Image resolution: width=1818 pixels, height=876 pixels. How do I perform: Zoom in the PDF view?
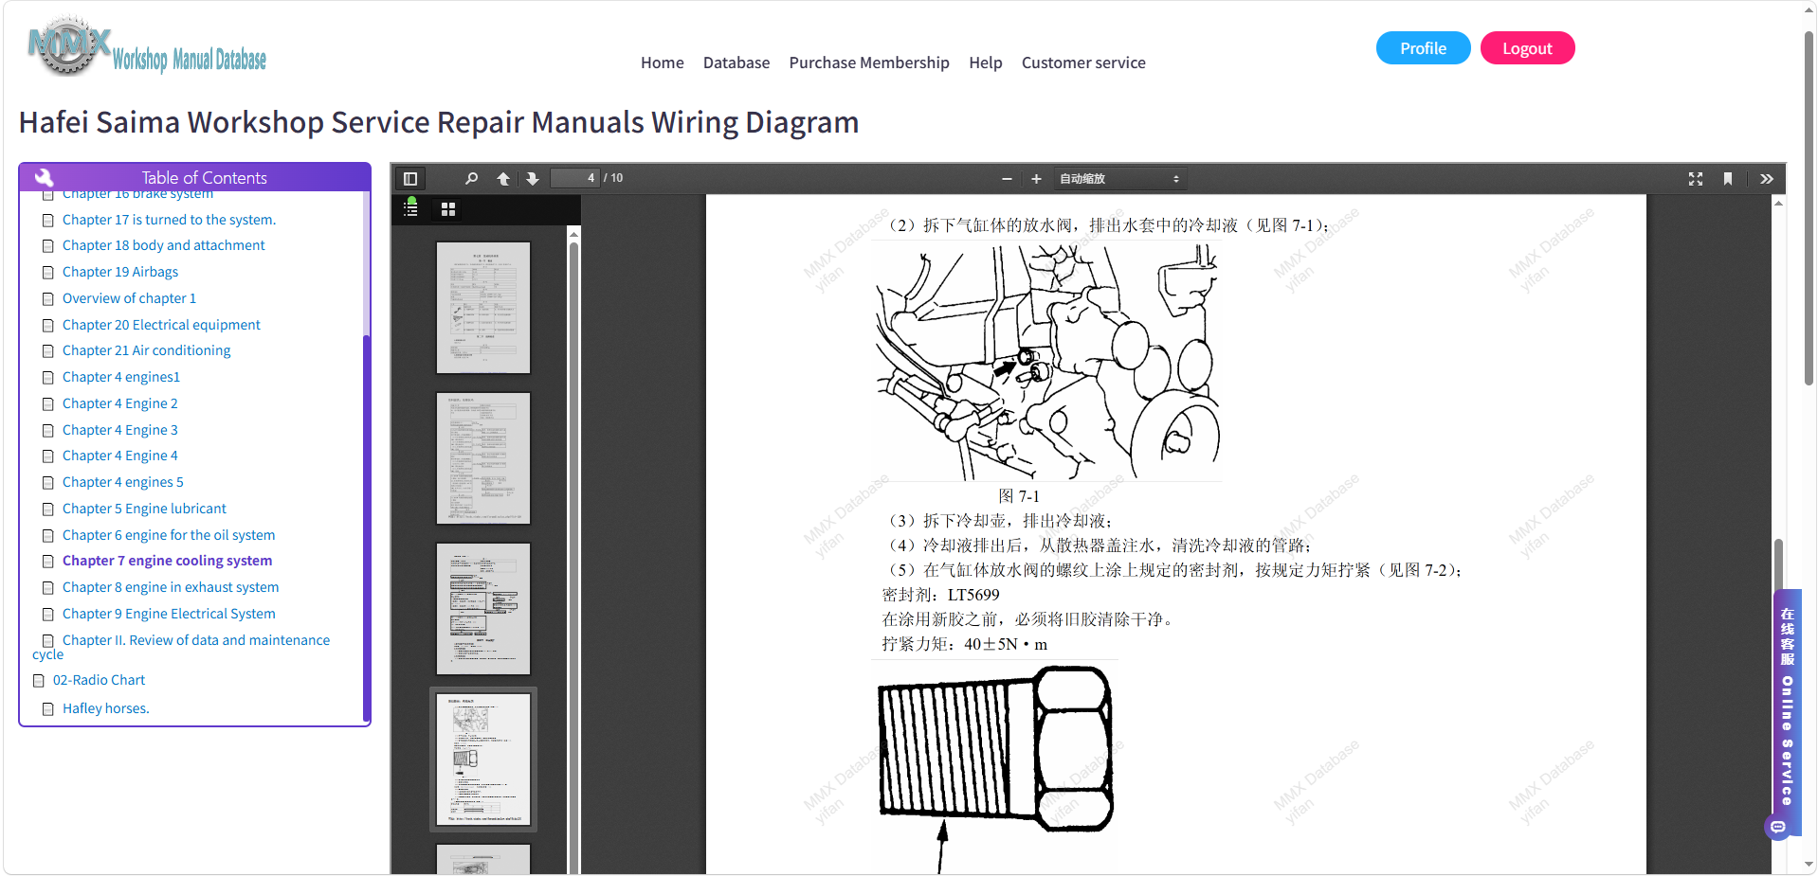click(x=1036, y=178)
